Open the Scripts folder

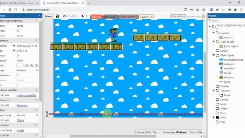click(x=224, y=51)
